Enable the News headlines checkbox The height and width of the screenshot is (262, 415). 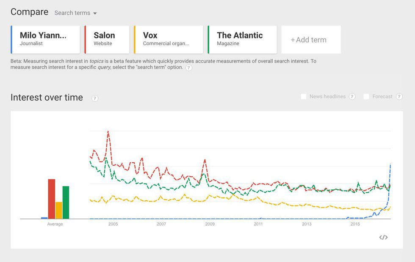coord(304,97)
